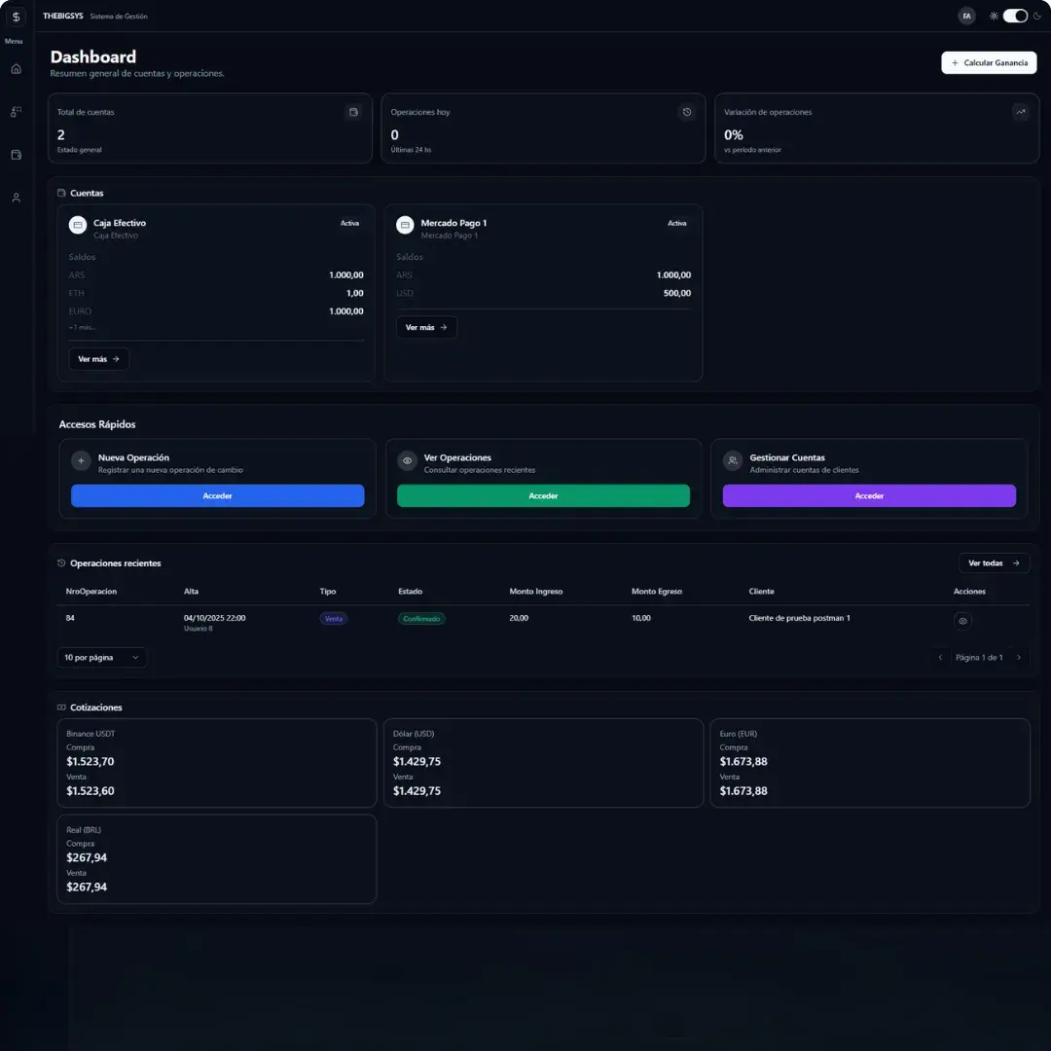Expand Caja Efectivo with Ver más
Screen dimensions: 1051x1051
pos(98,359)
